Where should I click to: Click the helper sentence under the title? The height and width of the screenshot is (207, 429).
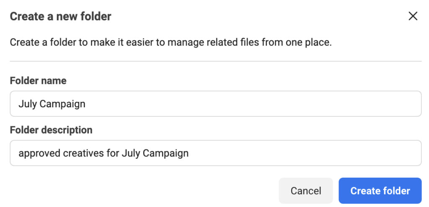[171, 42]
